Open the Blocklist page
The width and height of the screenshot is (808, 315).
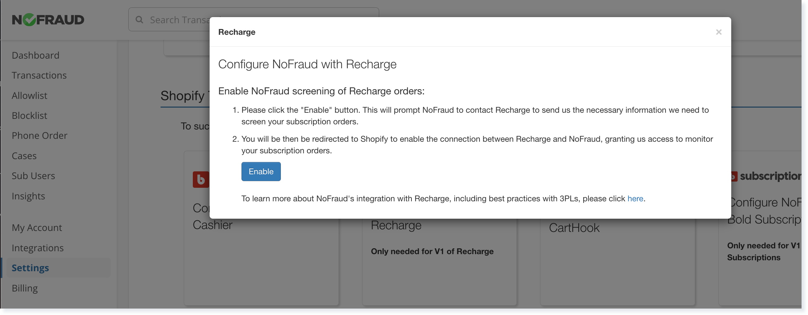29,115
